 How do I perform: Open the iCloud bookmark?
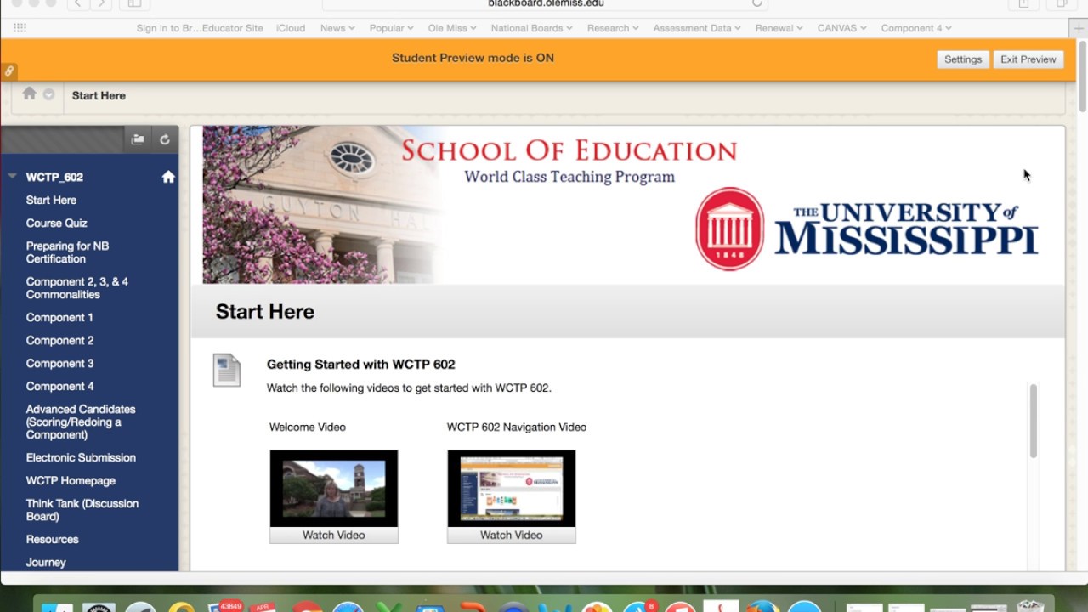coord(291,28)
